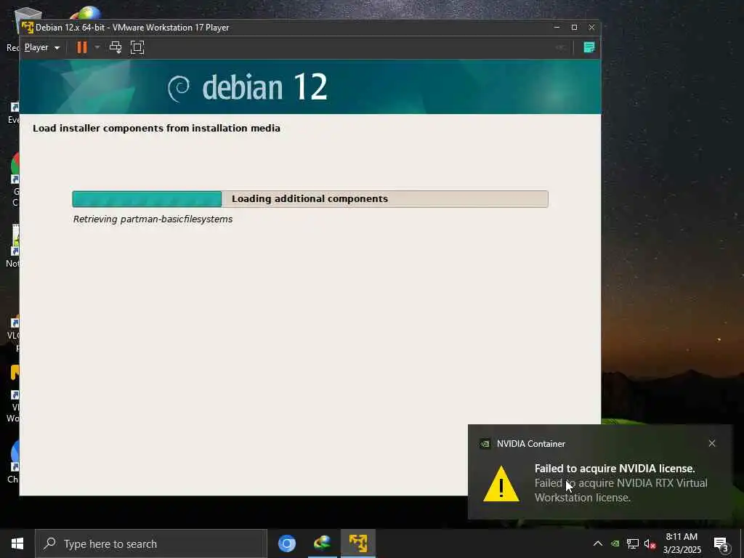Click the green notes icon in VMware toolbar
This screenshot has width=744, height=558.
[x=589, y=47]
